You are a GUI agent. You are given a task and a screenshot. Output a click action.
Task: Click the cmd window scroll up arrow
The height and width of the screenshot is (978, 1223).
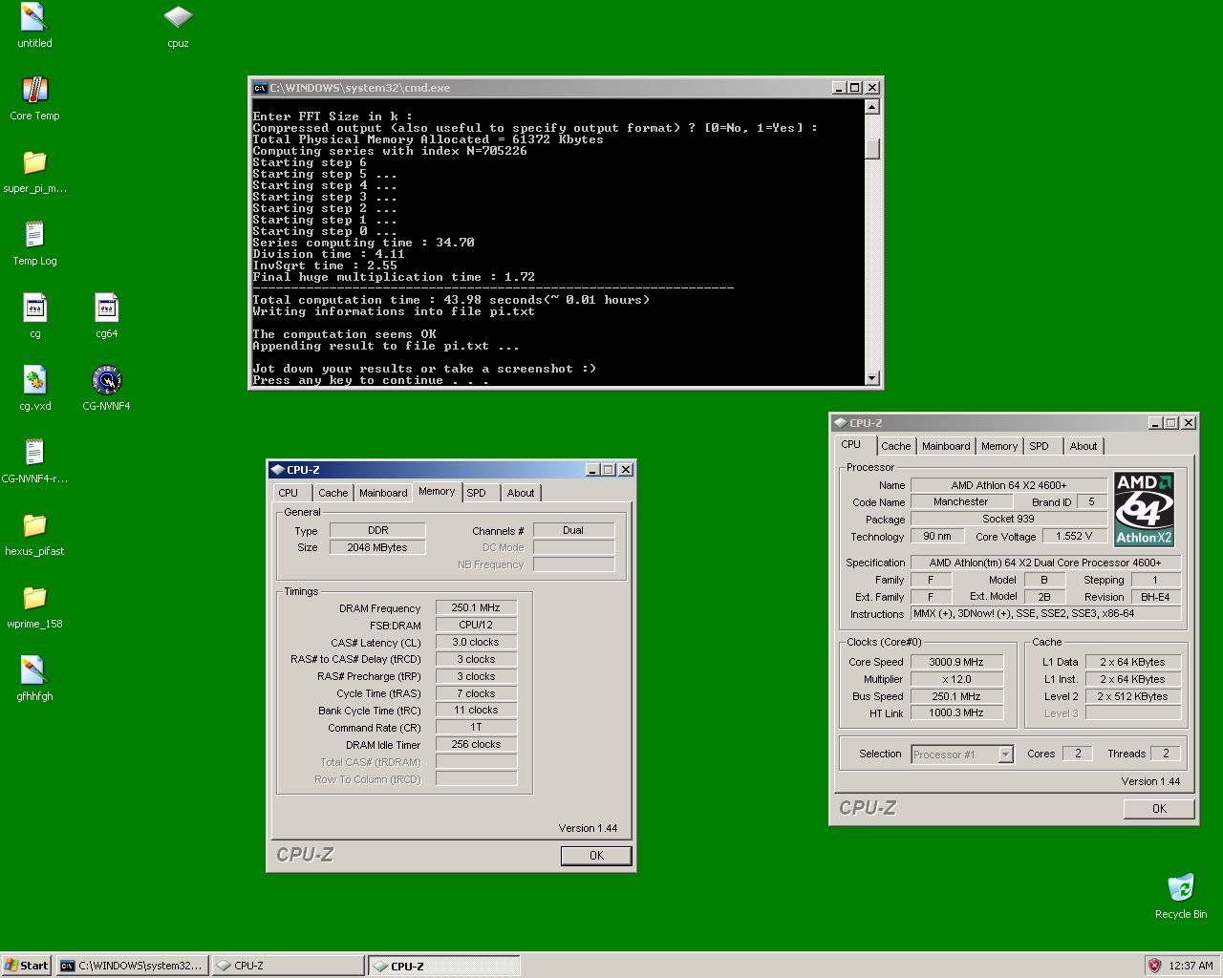(871, 107)
